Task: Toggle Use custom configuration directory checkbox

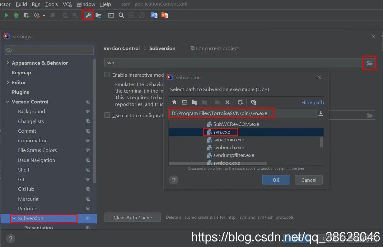Action: click(x=107, y=115)
